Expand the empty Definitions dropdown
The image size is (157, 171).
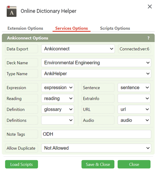click(x=58, y=120)
